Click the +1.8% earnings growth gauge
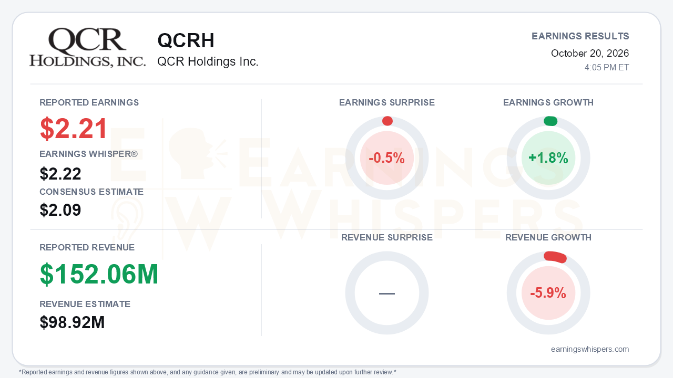The height and width of the screenshot is (378, 673). [548, 158]
